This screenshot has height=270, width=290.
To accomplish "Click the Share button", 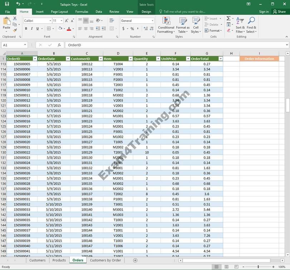I will (279, 11).
